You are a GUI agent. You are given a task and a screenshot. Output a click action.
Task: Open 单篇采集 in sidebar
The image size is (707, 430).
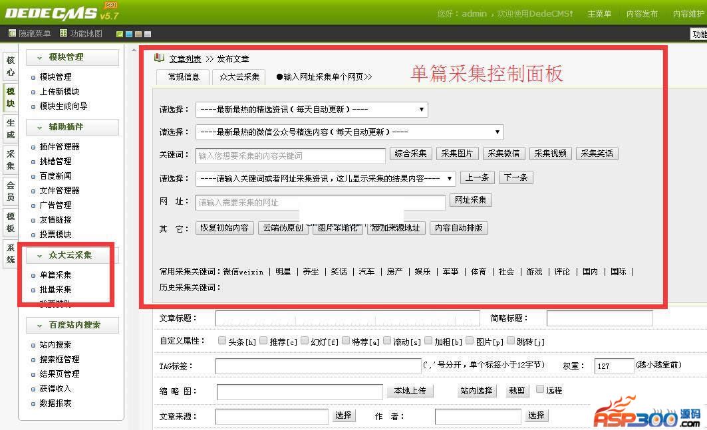[x=55, y=275]
